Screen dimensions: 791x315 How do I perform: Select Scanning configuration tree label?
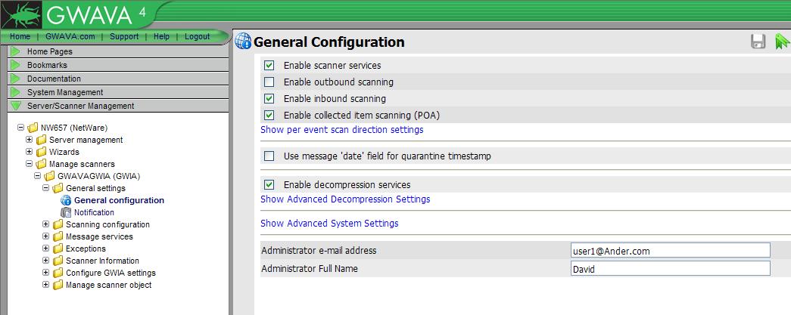[108, 224]
